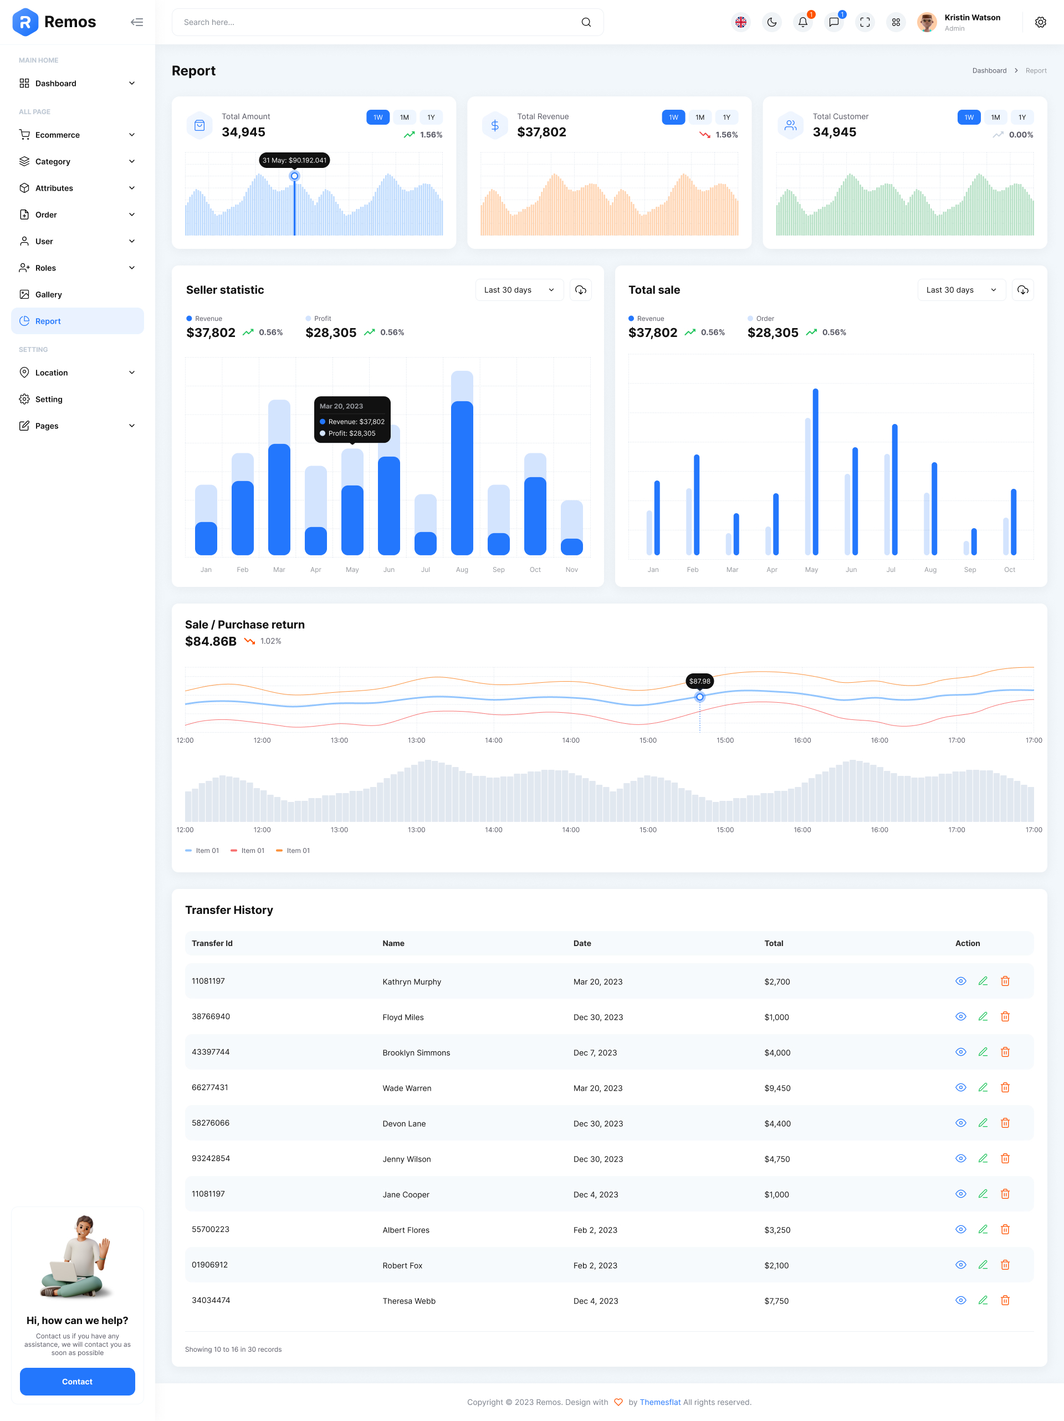Collapse the sidebar with the arrow icon
This screenshot has width=1064, height=1421.
point(137,22)
